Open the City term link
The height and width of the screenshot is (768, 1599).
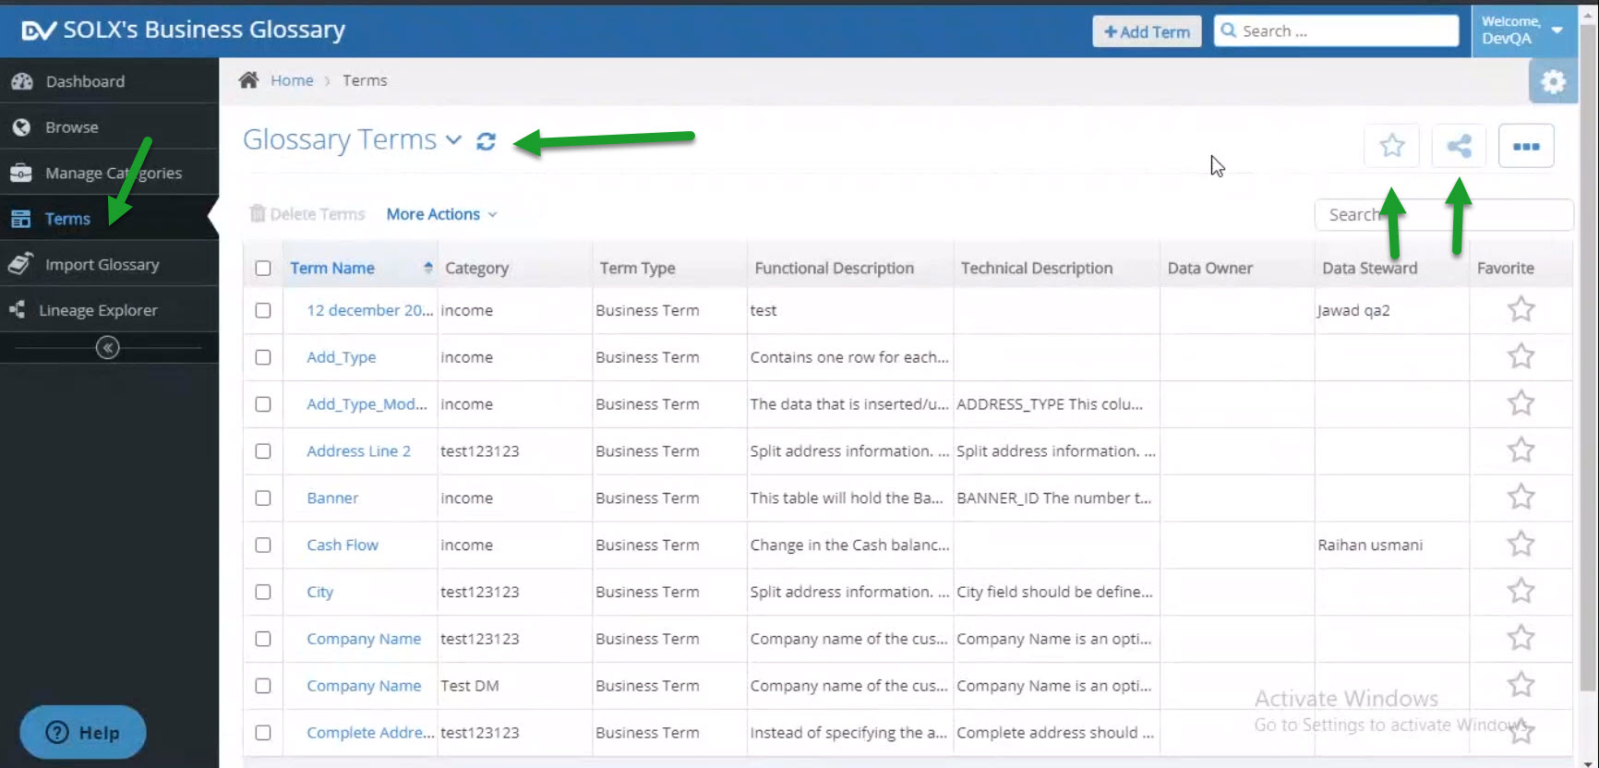click(319, 592)
